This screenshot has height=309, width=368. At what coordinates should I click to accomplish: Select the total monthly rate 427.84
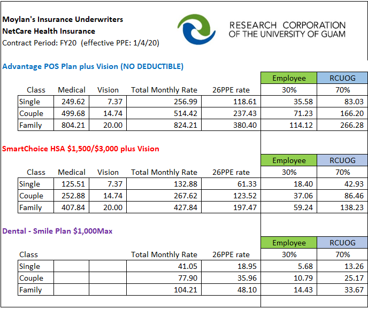(x=164, y=207)
